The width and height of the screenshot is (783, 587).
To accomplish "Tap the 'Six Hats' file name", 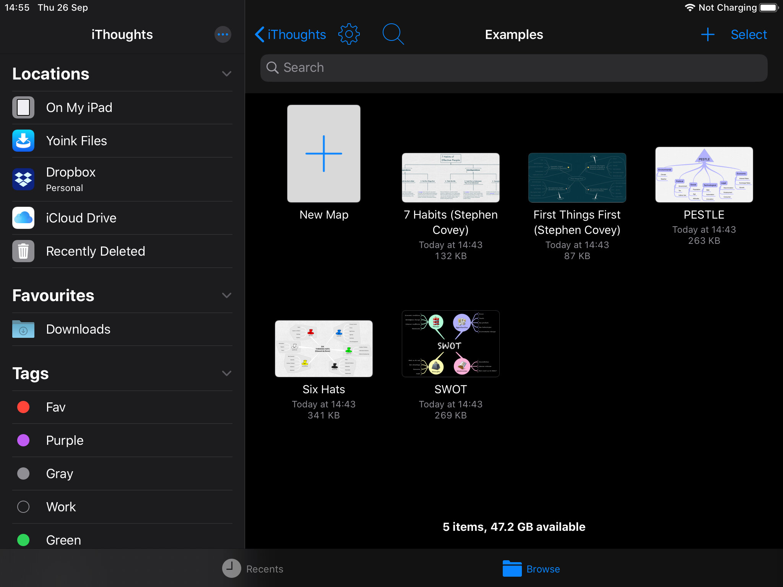I will coord(323,389).
